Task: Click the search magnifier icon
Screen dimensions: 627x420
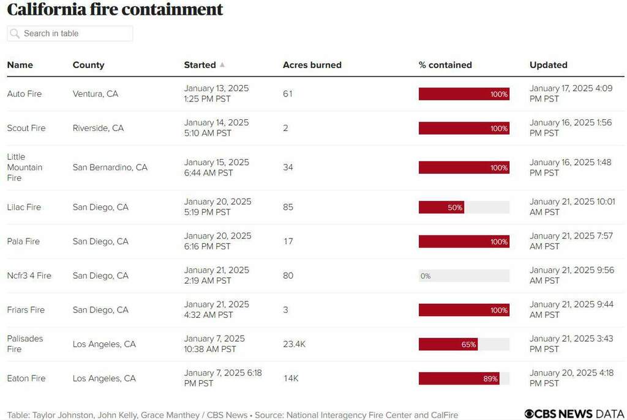Action: click(15, 34)
